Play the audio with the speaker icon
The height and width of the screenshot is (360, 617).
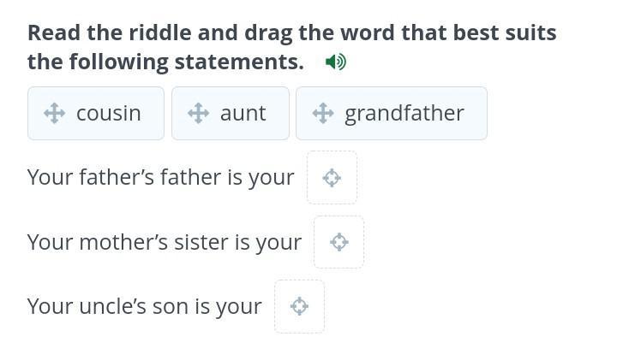336,62
